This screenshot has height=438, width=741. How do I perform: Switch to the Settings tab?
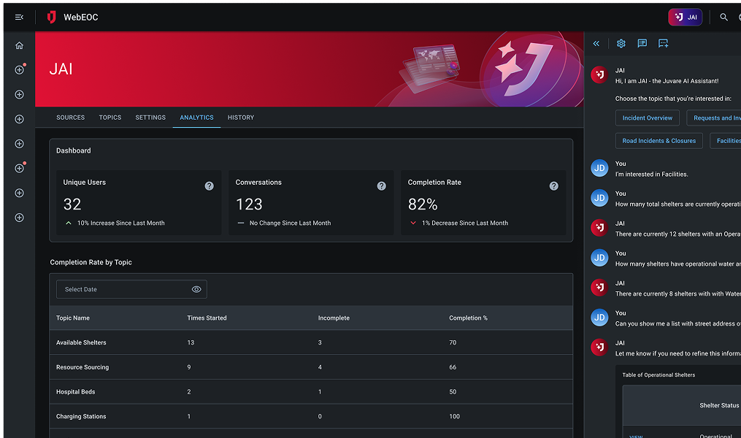(150, 118)
